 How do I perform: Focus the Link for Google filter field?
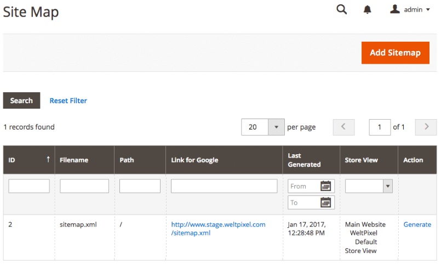pyautogui.click(x=224, y=186)
